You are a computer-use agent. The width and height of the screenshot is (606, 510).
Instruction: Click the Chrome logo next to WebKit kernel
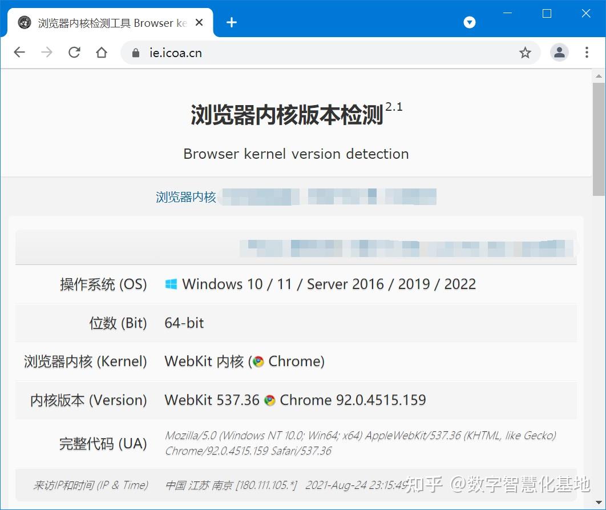coord(259,361)
